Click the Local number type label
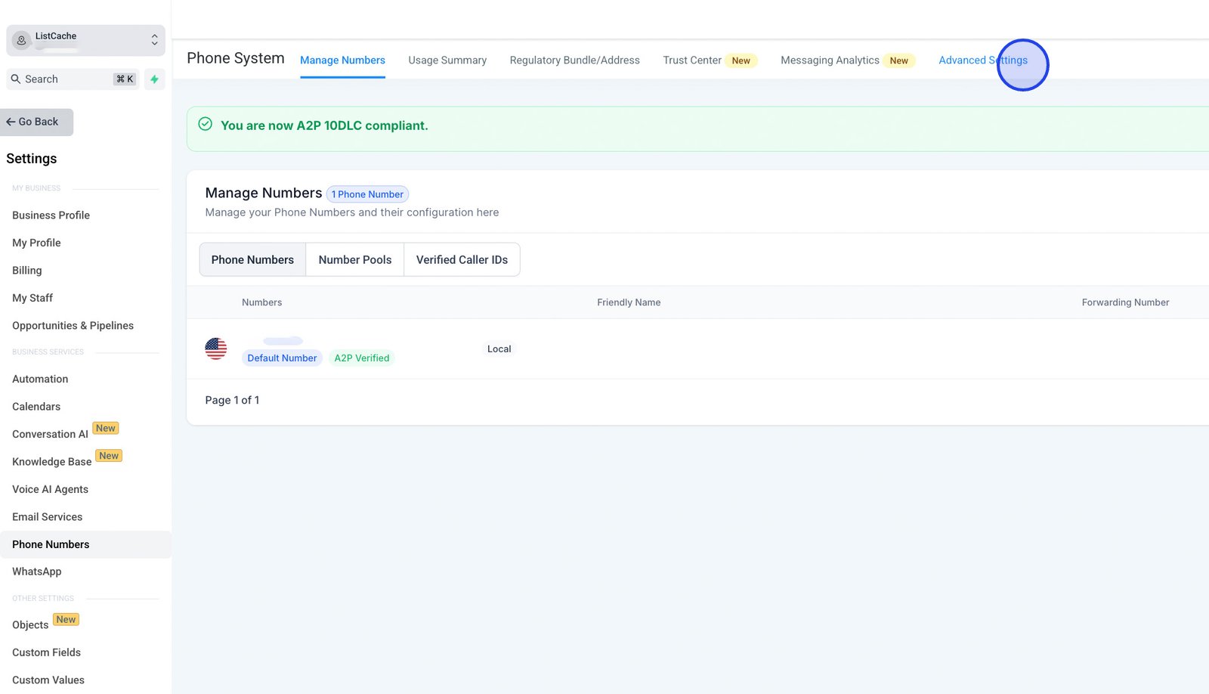The height and width of the screenshot is (694, 1209). pyautogui.click(x=499, y=349)
